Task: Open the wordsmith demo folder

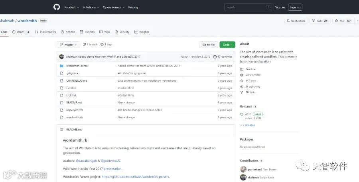Action: pyautogui.click(x=77, y=66)
